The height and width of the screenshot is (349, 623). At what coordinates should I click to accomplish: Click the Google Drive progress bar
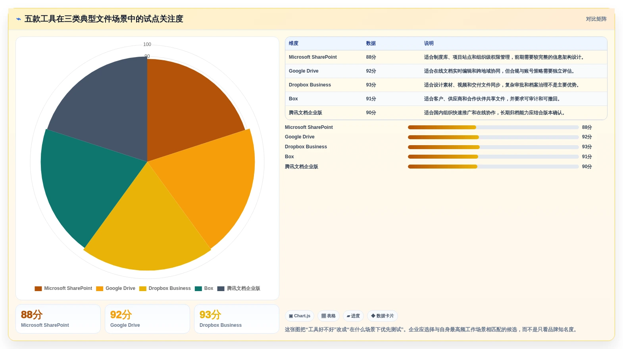[x=493, y=137]
